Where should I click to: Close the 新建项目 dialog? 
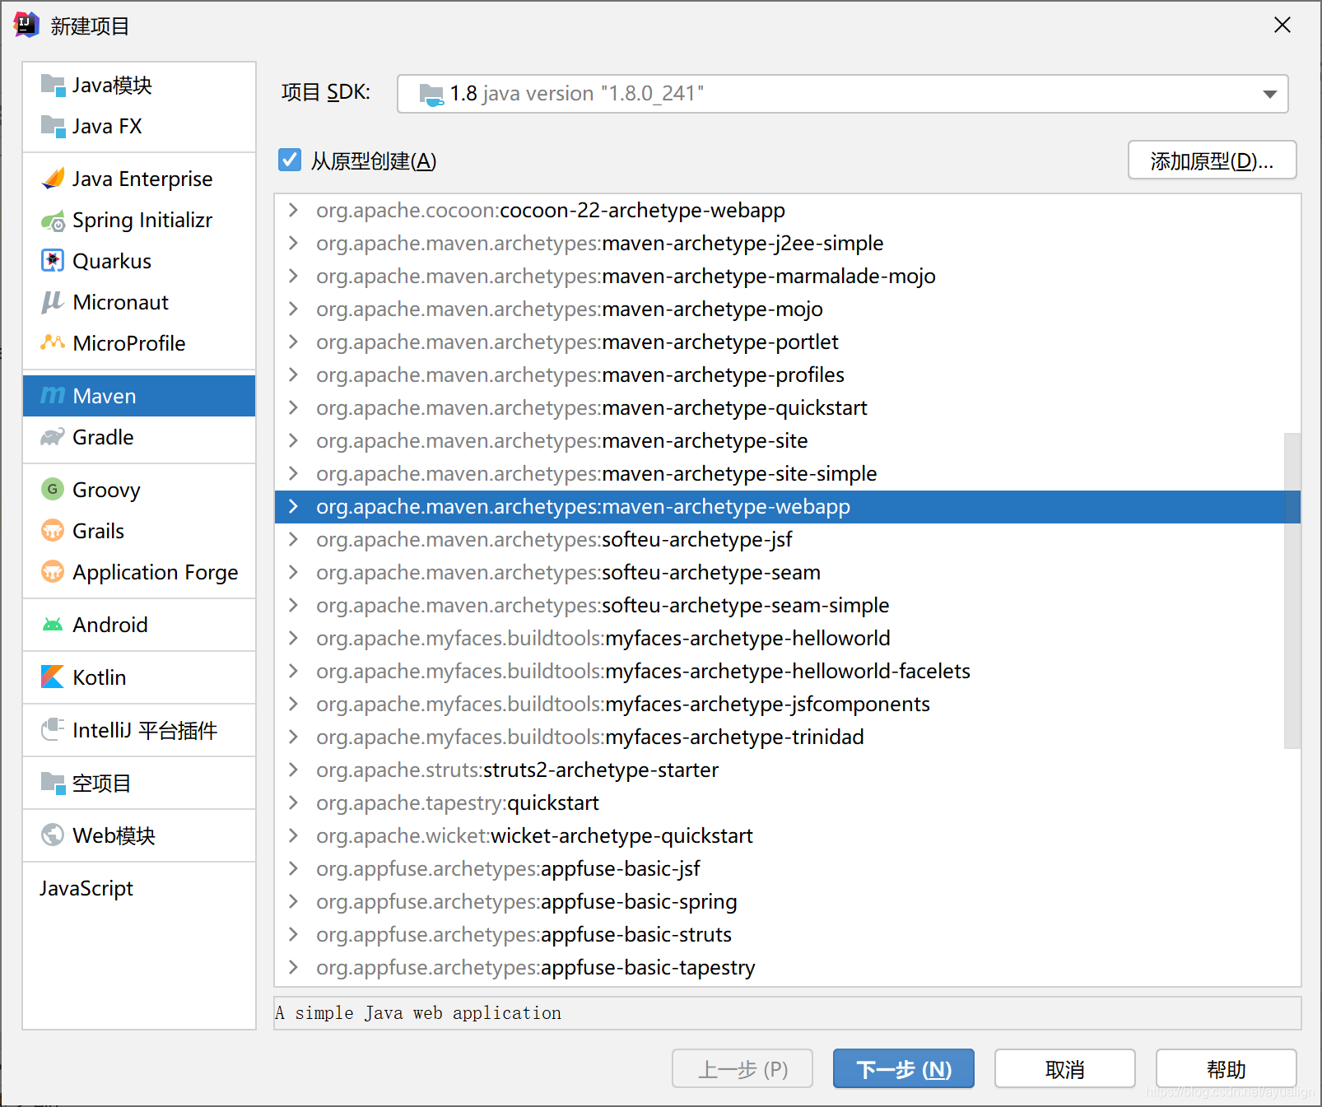pos(1282,26)
